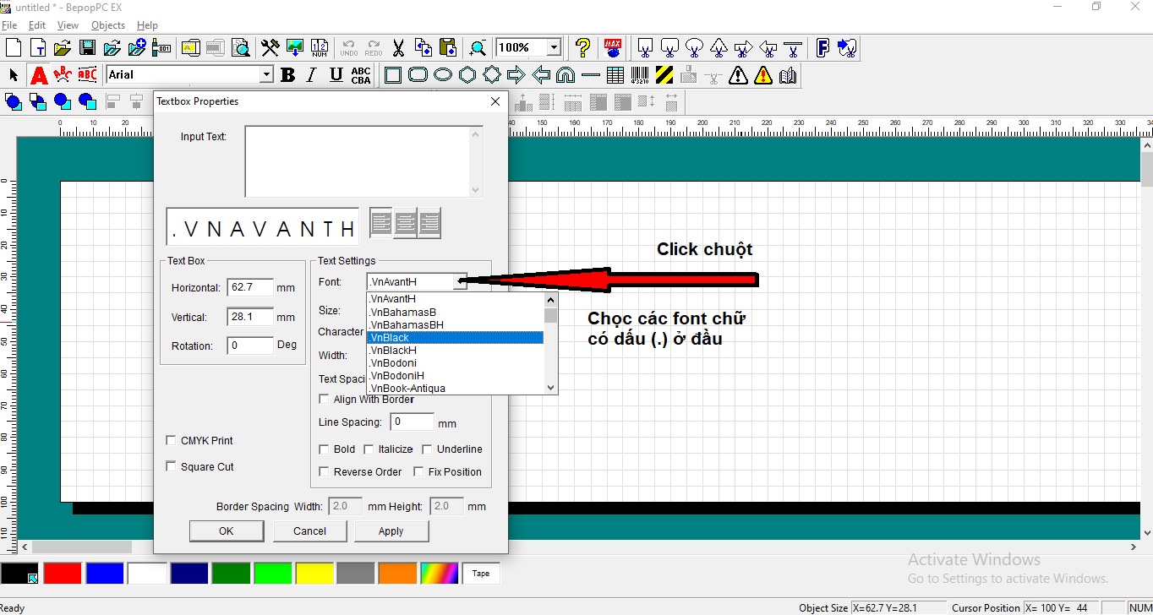Toggle the Square Cut checkbox

click(172, 466)
